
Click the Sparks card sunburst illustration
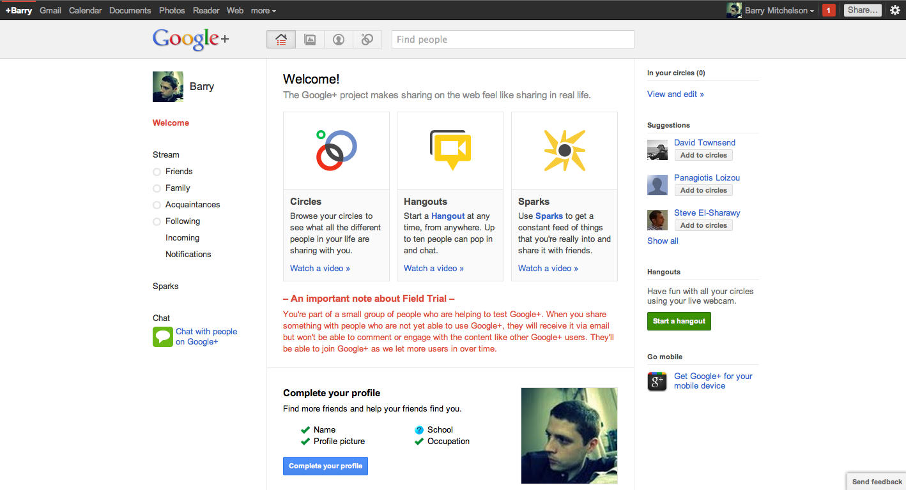tap(564, 151)
